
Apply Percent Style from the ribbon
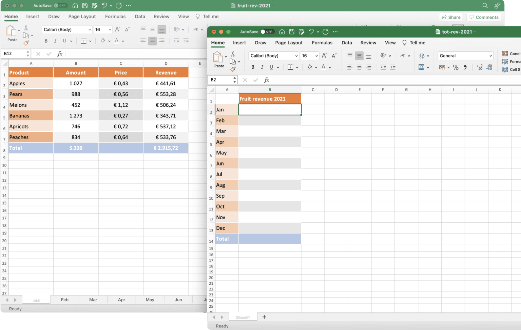(456, 67)
